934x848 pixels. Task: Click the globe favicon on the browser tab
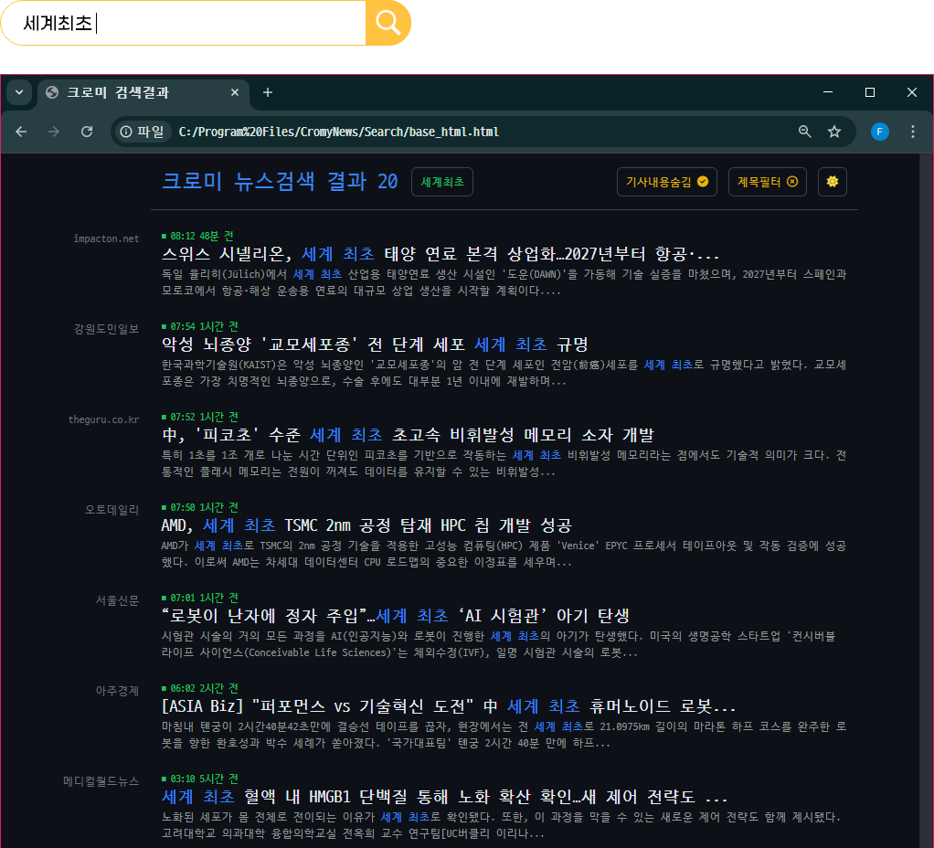pyautogui.click(x=49, y=92)
